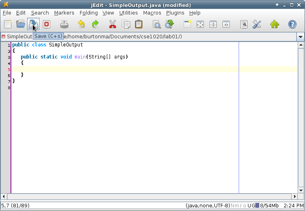Screen dimensions: 305x211
Task: Split the view horizontally
Action: (213, 24)
